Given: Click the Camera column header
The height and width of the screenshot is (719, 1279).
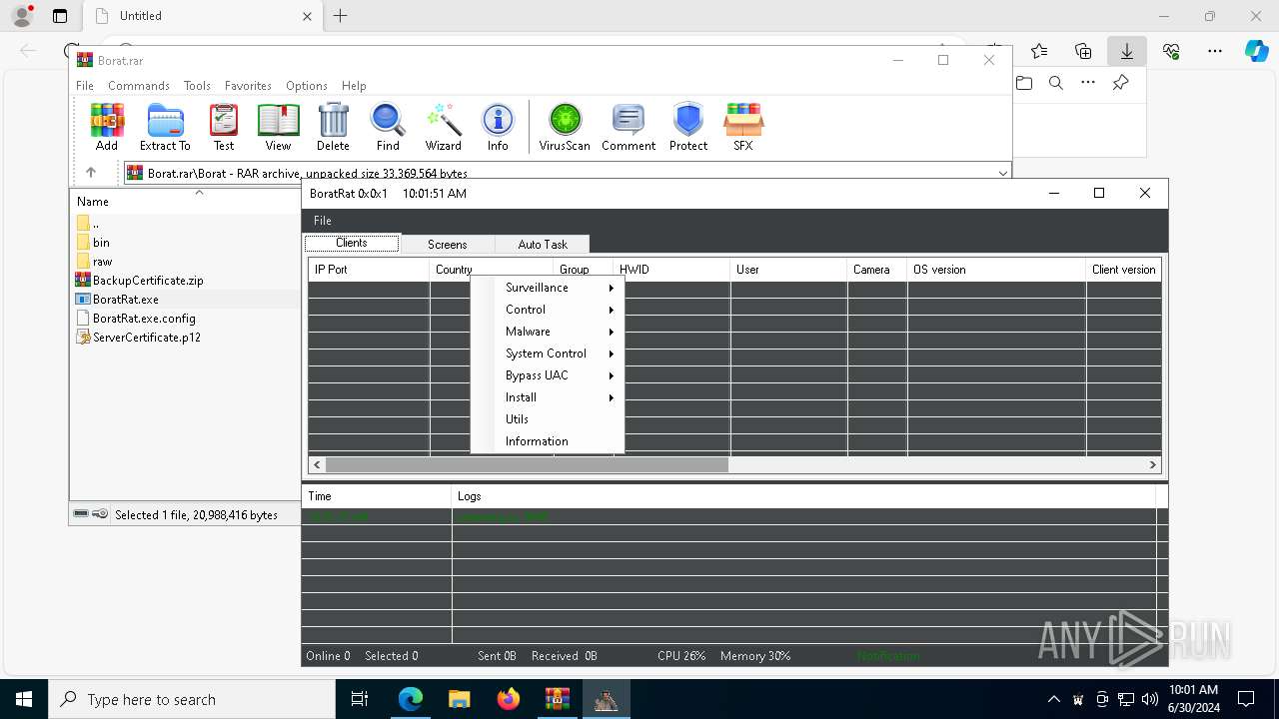Looking at the screenshot, I should click(877, 270).
